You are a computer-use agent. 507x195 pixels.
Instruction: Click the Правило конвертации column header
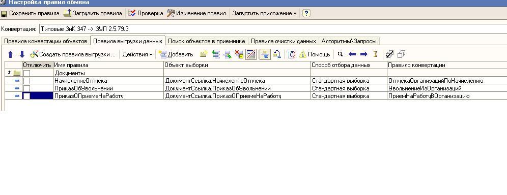pos(447,65)
